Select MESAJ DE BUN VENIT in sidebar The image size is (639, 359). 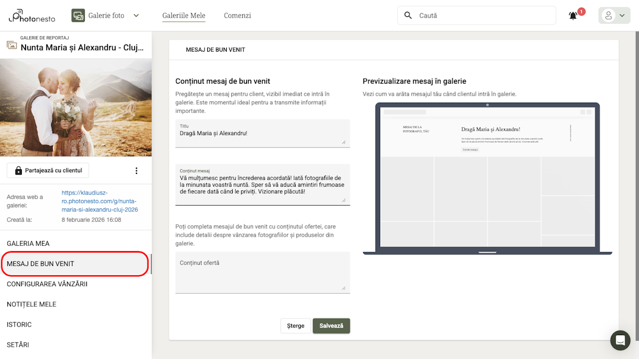pos(76,264)
